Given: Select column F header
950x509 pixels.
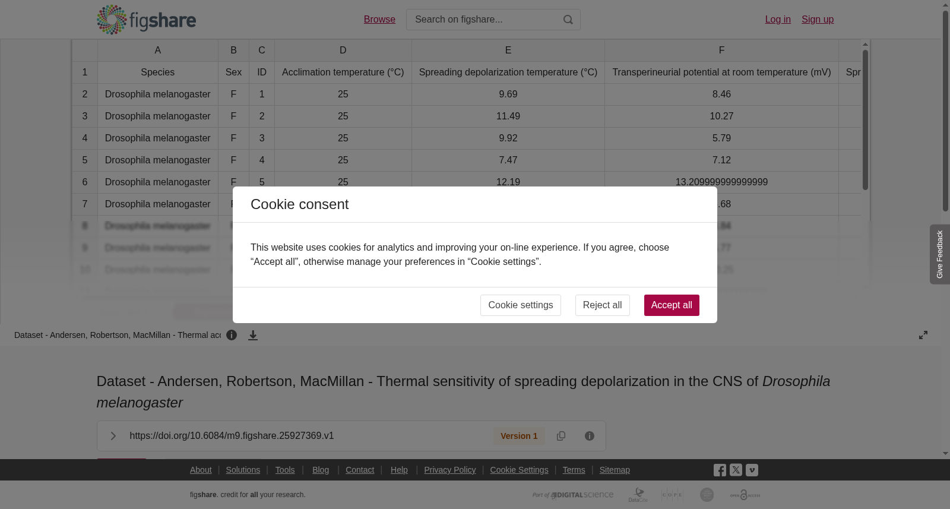Looking at the screenshot, I should pyautogui.click(x=721, y=50).
